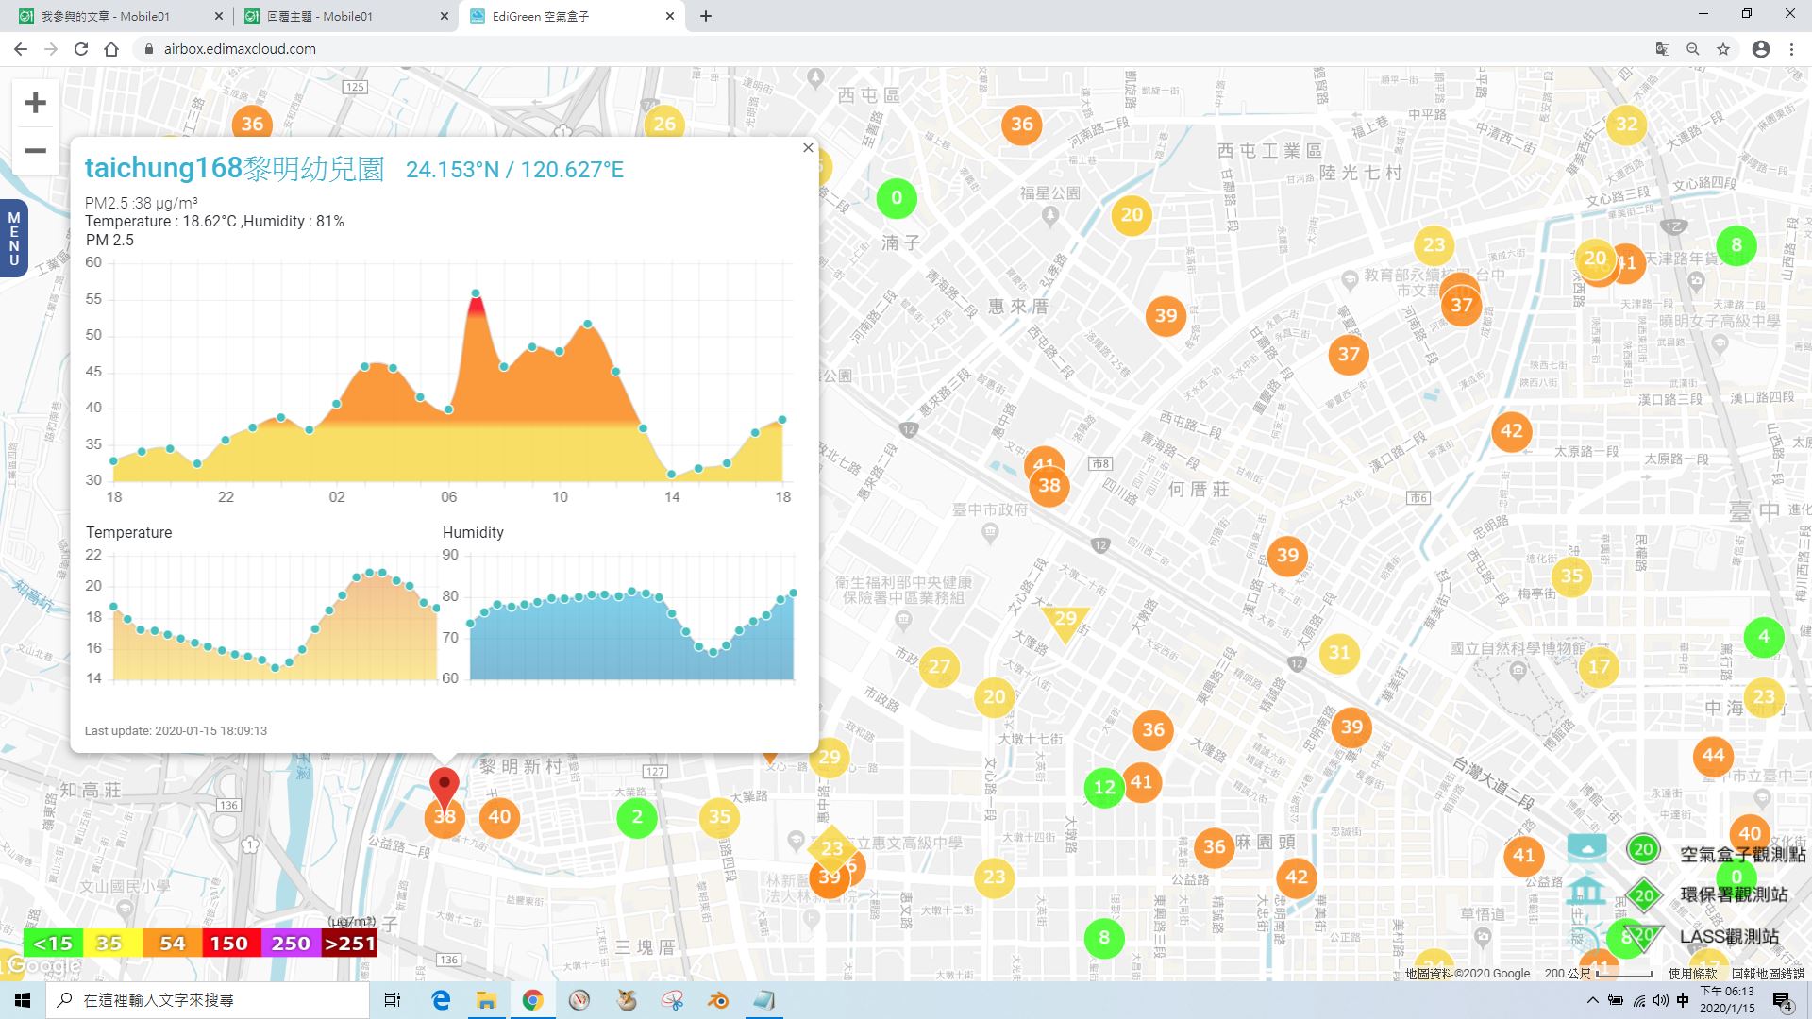The width and height of the screenshot is (1812, 1019).
Task: Click the station coordinates 24.153°N / 120.627°E
Action: coord(514,170)
